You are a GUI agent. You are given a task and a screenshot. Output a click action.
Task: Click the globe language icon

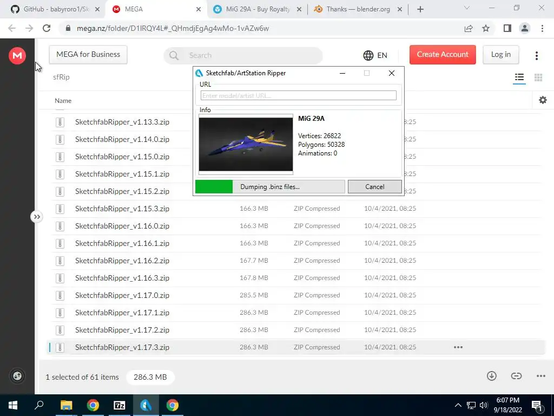(368, 55)
